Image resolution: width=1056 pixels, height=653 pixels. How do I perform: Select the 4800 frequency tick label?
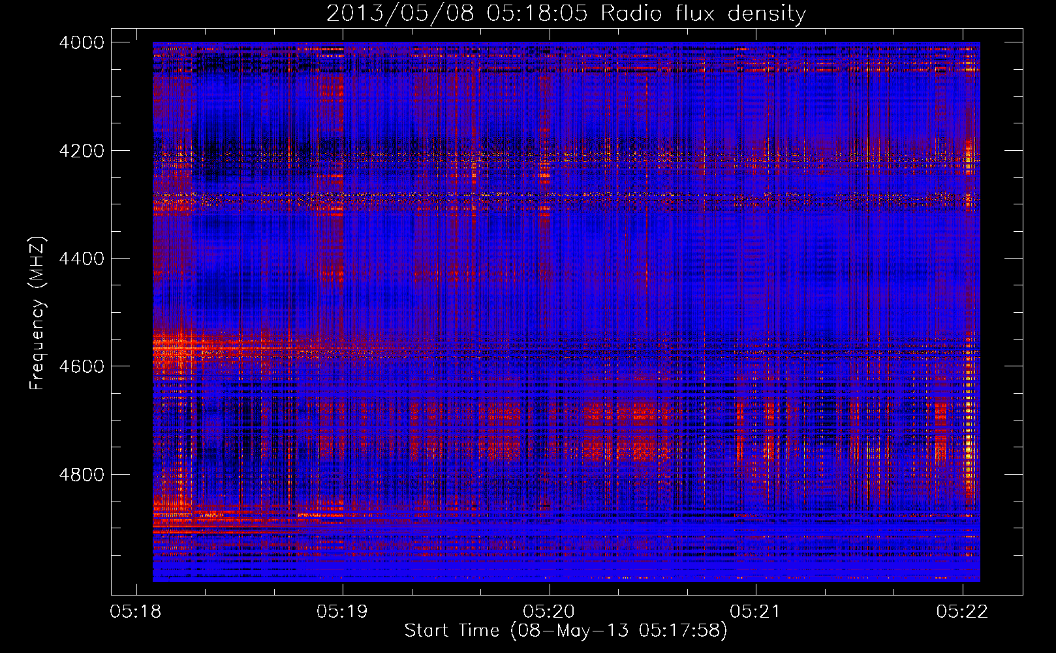pos(82,474)
